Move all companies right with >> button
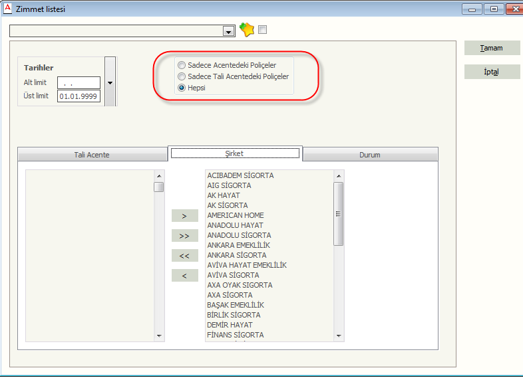The image size is (523, 378). (x=184, y=236)
